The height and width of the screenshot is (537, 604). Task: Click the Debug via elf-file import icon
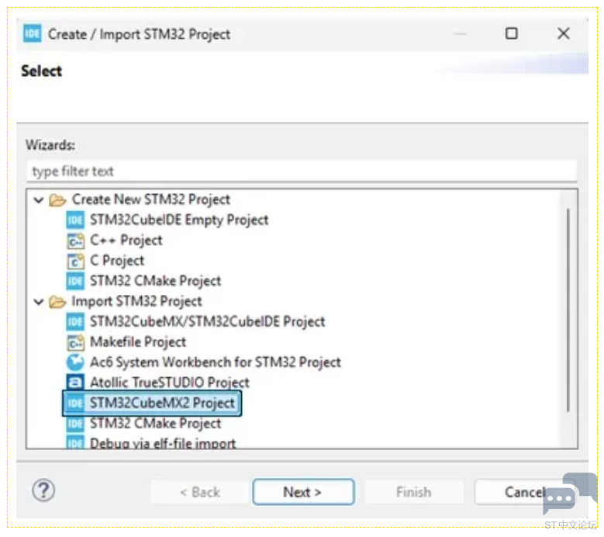coord(75,442)
